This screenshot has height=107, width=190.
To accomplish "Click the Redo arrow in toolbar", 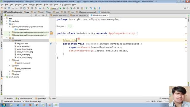I will (x=17, y=8).
